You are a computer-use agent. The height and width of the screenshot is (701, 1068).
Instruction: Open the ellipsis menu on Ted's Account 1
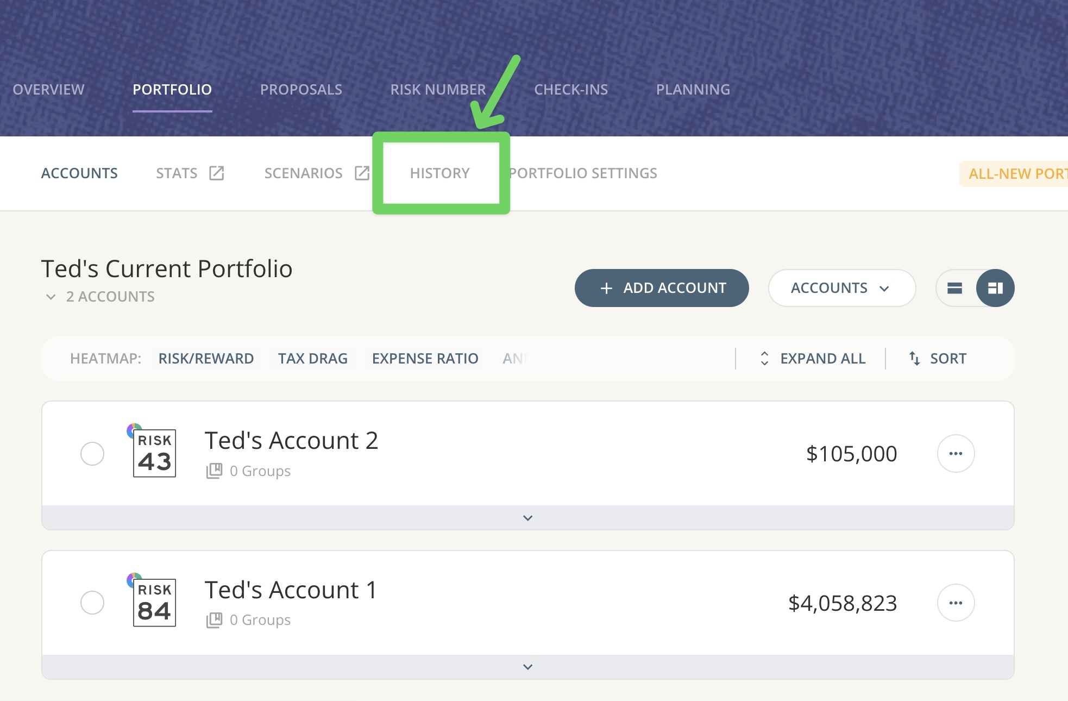[x=956, y=602]
